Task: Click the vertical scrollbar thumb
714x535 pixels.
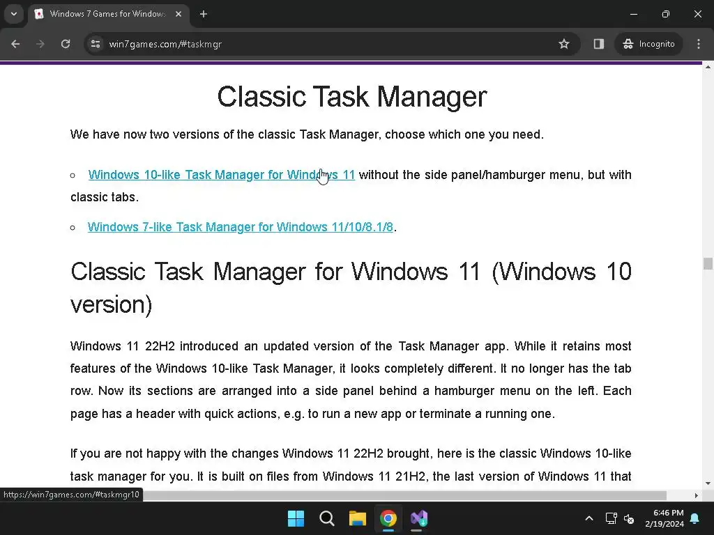Action: (708, 263)
